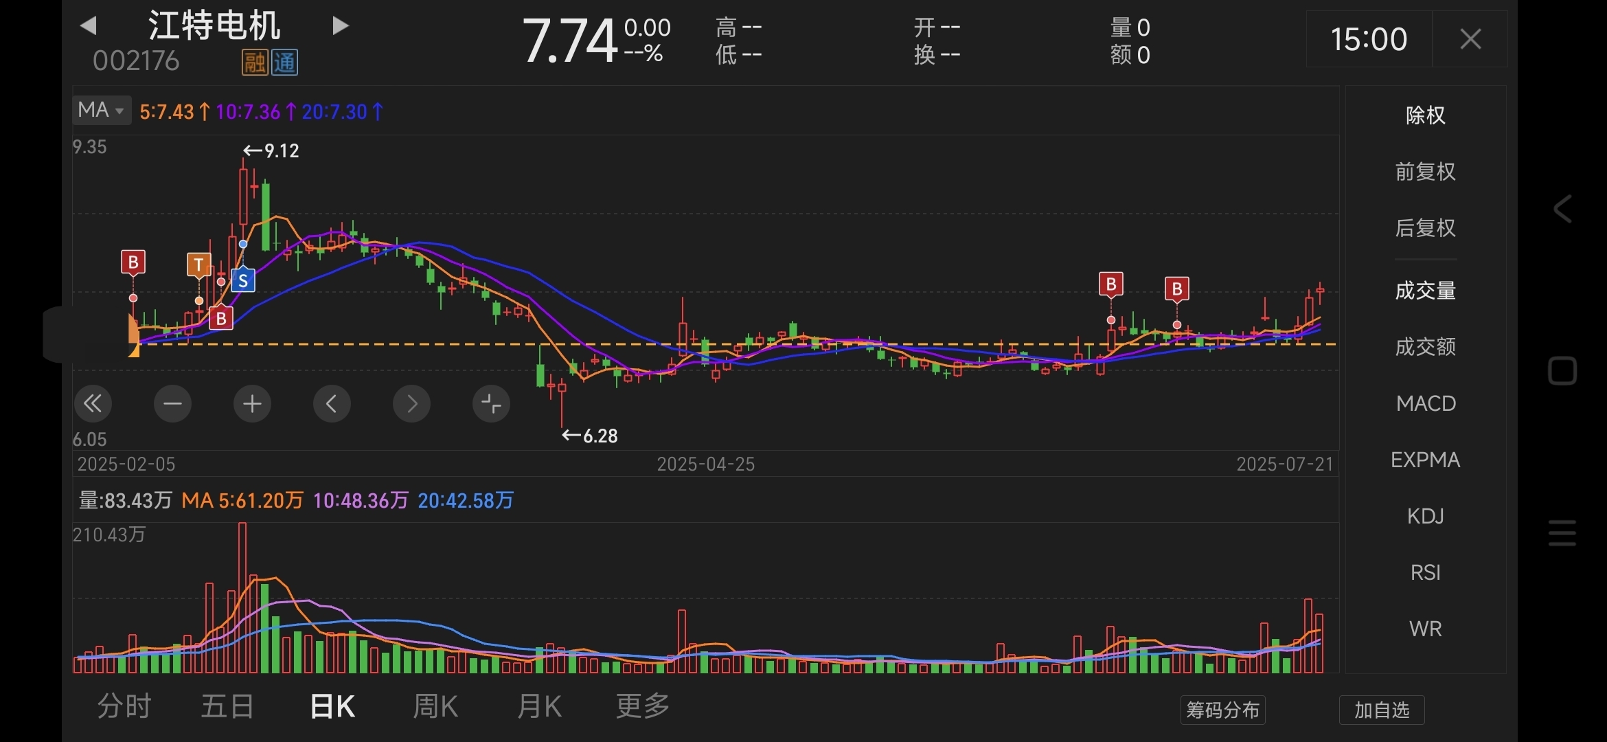Open the MA indicator dropdown
1607x742 pixels.
pos(101,110)
